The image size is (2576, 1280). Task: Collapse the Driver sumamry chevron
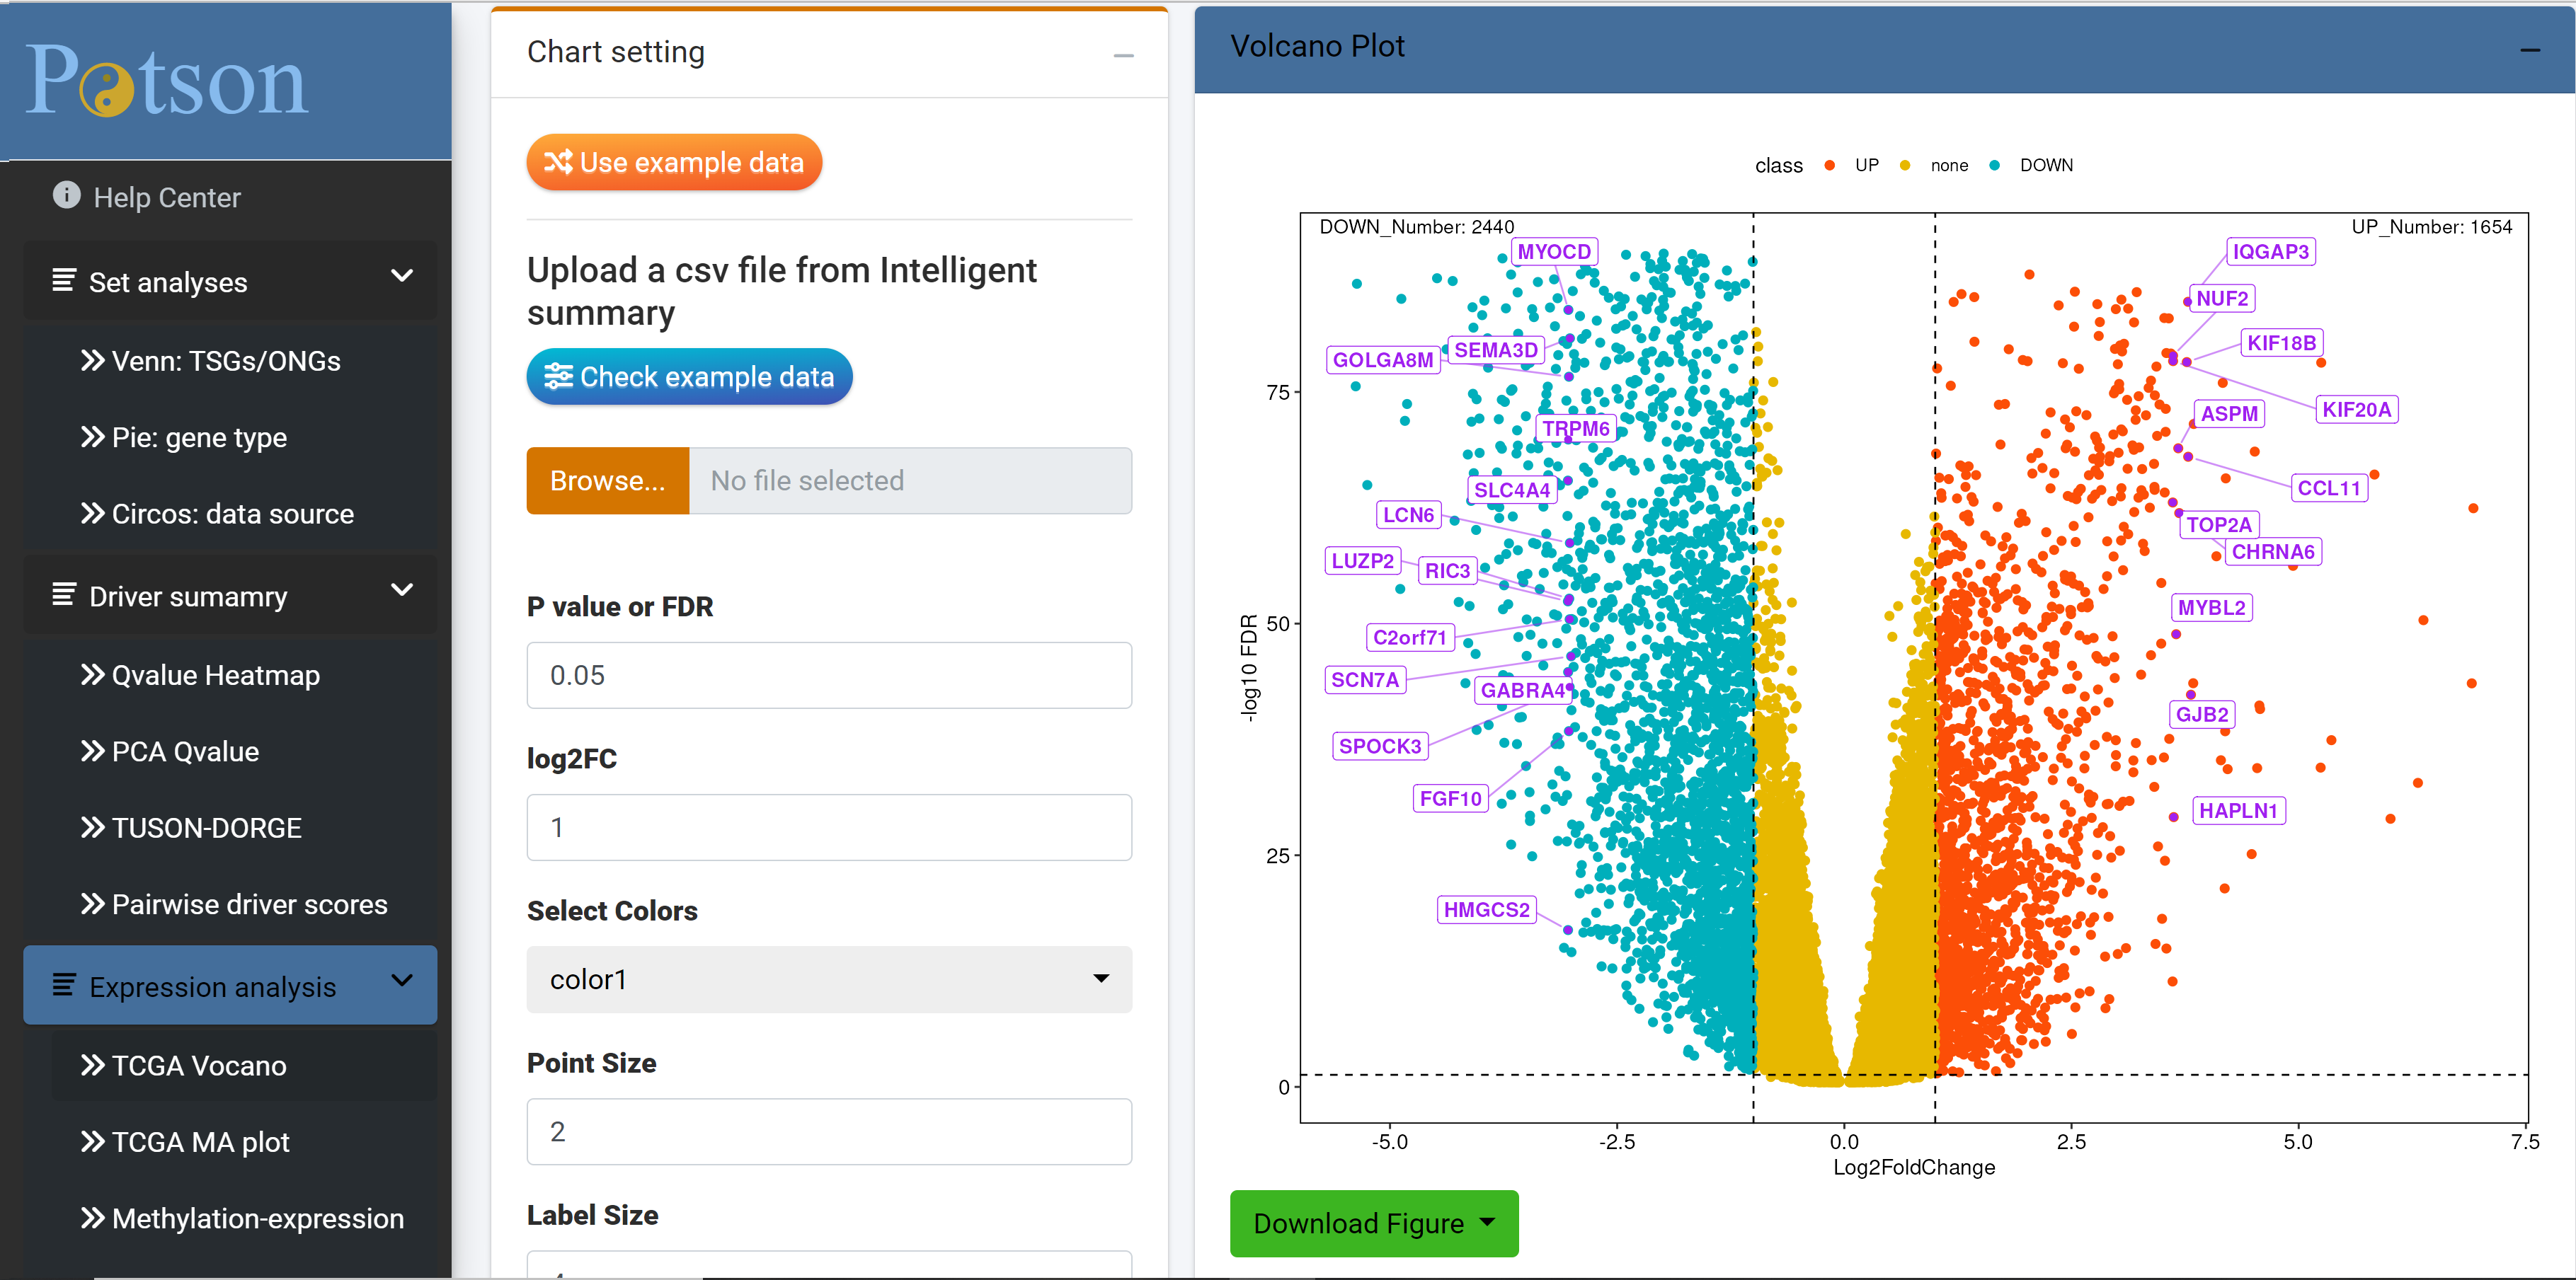click(x=402, y=591)
